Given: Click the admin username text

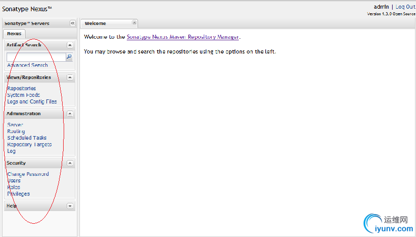Looking at the screenshot, I should [381, 7].
